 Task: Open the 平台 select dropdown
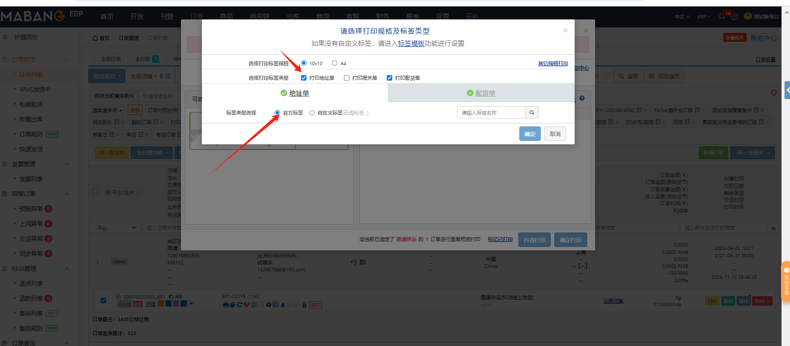pyautogui.click(x=116, y=228)
